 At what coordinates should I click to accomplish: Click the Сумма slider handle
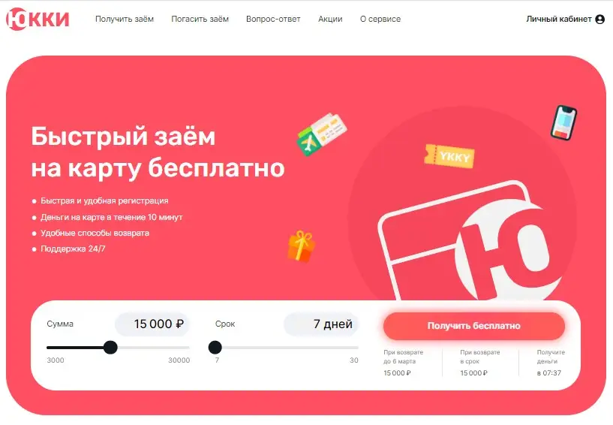[110, 347]
